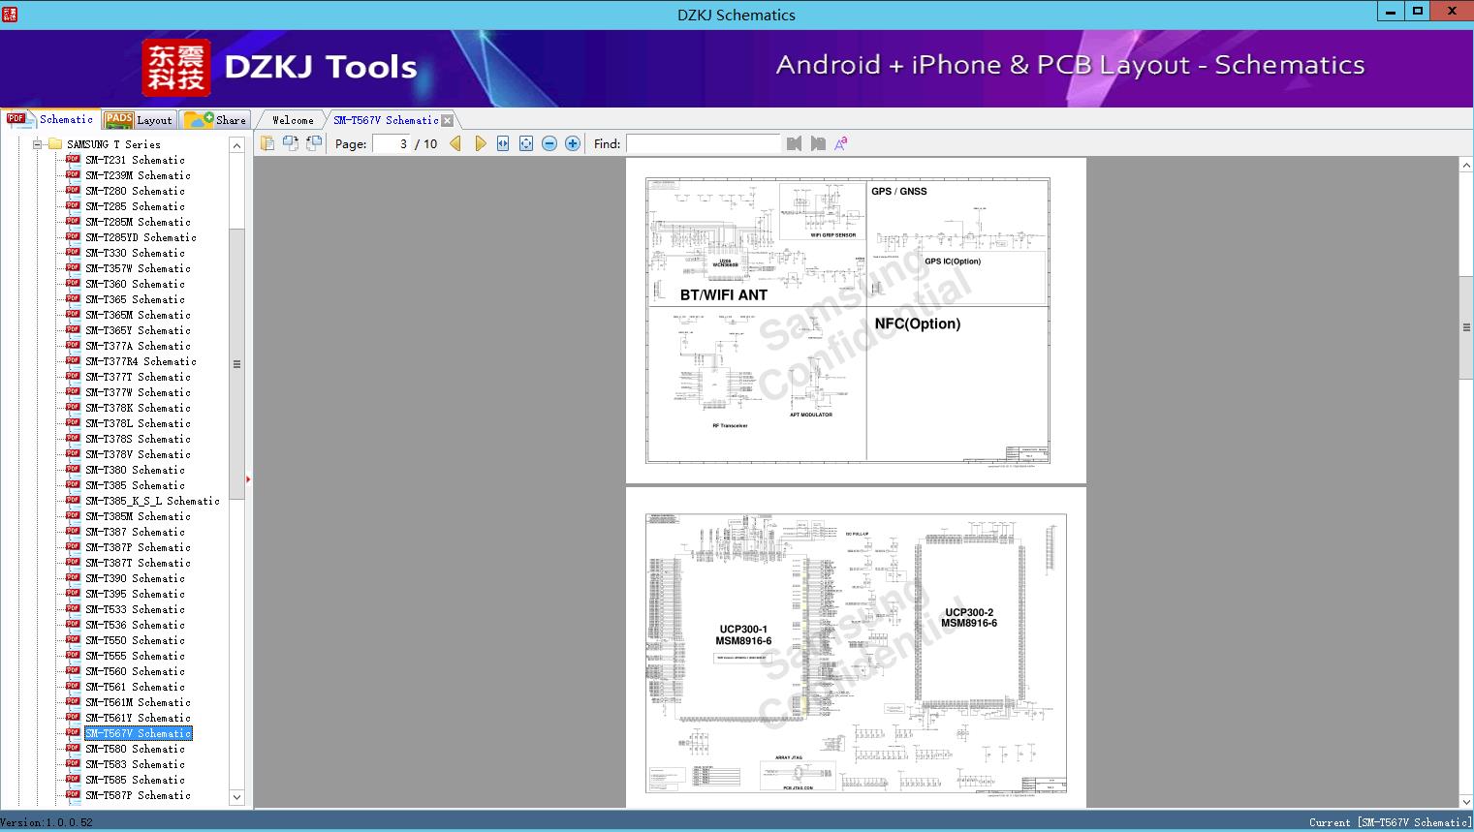Image resolution: width=1474 pixels, height=832 pixels.
Task: Click PDF icon beside SM-T583 Schematic
Action: (x=73, y=763)
